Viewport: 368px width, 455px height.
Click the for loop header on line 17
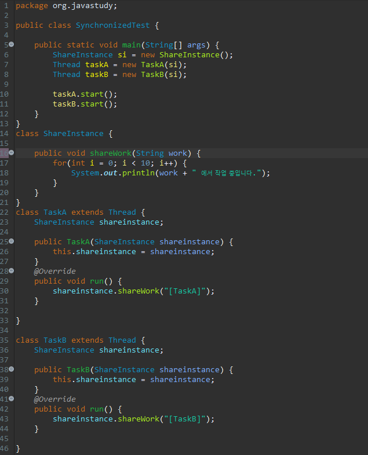119,163
